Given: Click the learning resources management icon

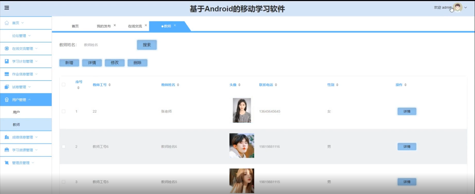Looking at the screenshot, I should [7, 150].
